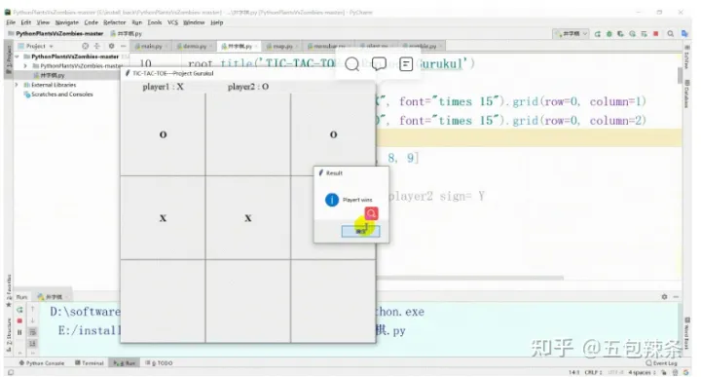Viewport: 701px width, 377px height.
Task: Open the Refactor menu
Action: [x=115, y=22]
